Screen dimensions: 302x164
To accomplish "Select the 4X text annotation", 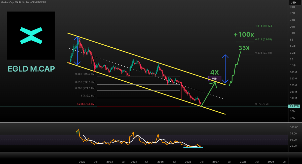I will [215, 72].
